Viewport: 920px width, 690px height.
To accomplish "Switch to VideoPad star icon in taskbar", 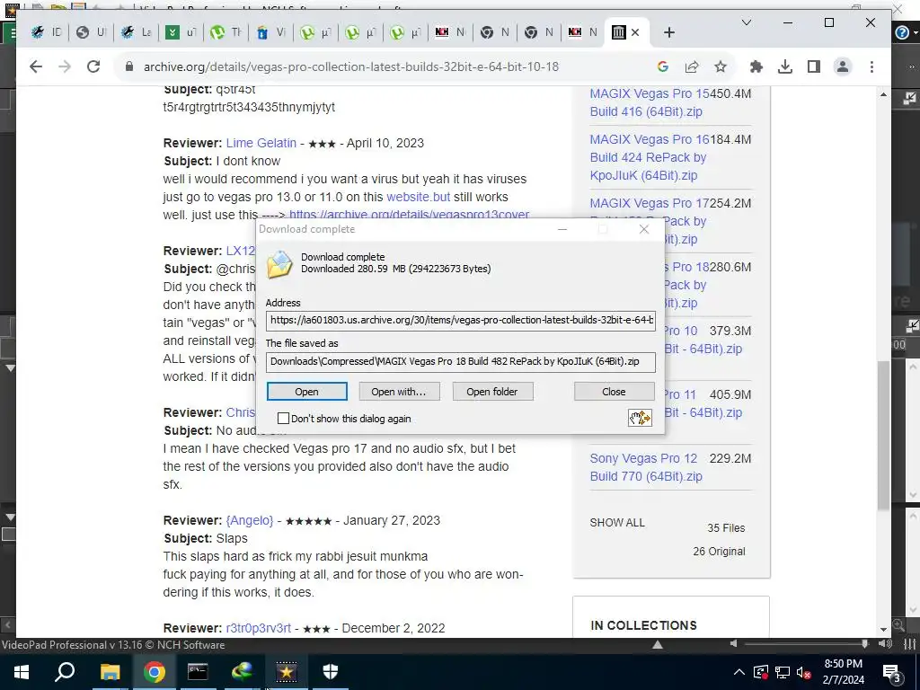I will pos(287,672).
